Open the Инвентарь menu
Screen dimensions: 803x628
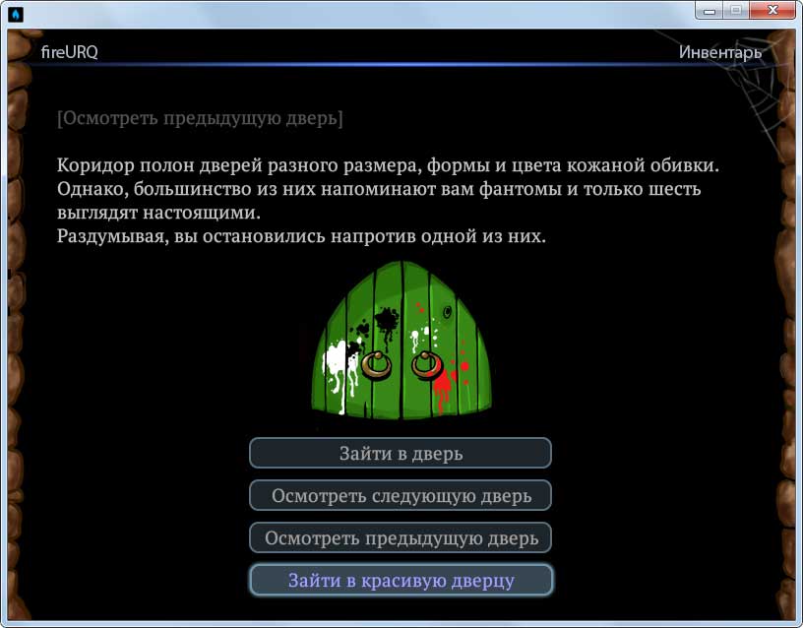click(719, 52)
